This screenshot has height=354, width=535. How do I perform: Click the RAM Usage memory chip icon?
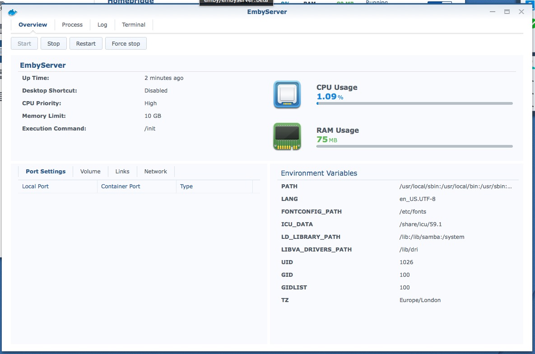[x=287, y=136]
